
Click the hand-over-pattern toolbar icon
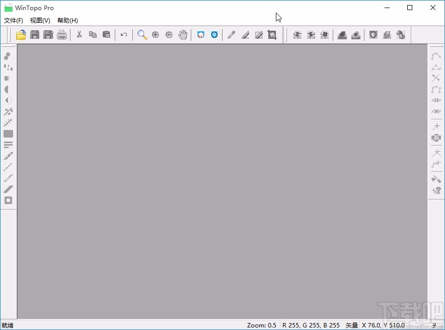coord(387,35)
